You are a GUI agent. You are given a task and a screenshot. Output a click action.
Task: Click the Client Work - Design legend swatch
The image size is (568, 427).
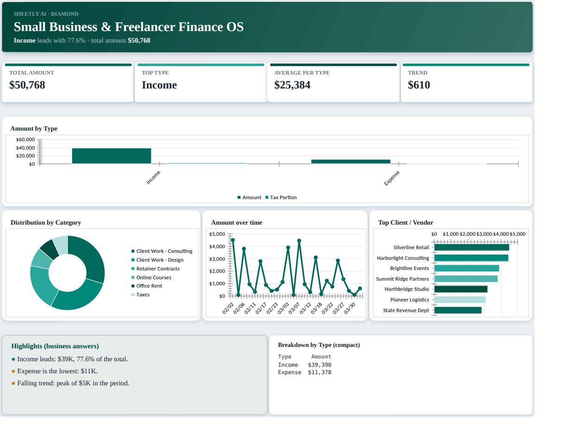tap(133, 260)
